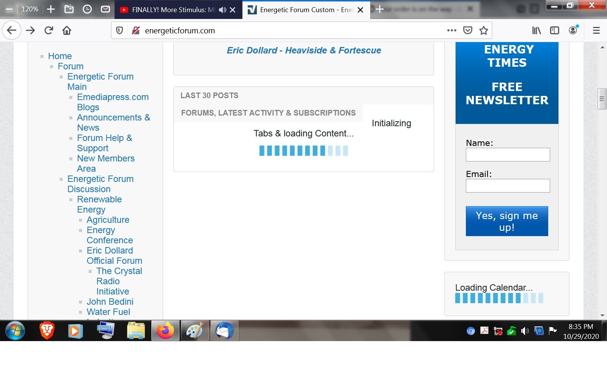
Task: Open Firefox account avatar menu
Action: click(x=573, y=30)
